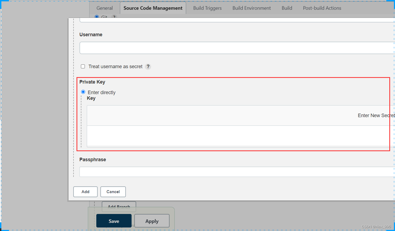Click the Private Key label
This screenshot has height=231, width=395.
(x=92, y=82)
